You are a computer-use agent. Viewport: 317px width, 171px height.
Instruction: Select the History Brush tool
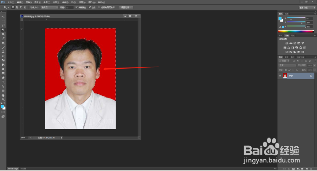point(3,56)
